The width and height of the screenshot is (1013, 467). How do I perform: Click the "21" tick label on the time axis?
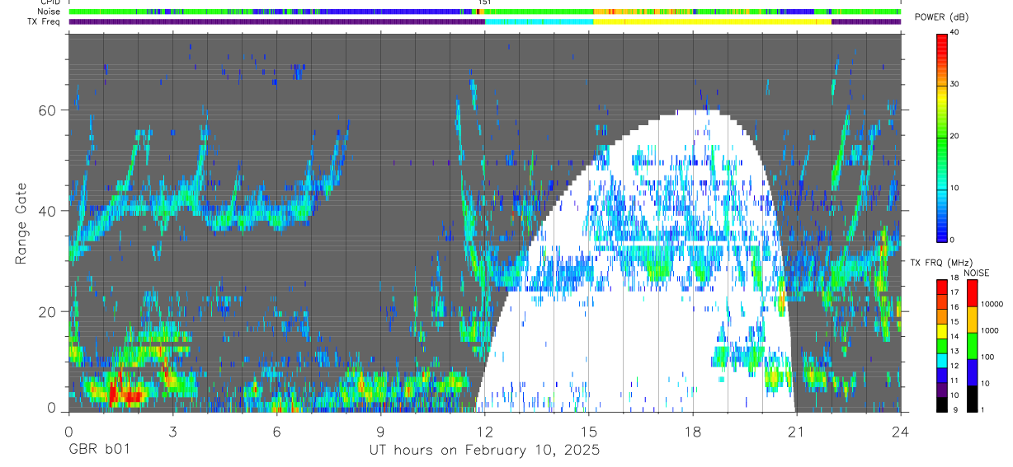[x=797, y=432]
